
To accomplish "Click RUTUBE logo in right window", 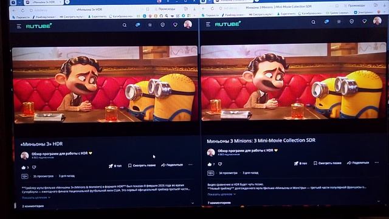I will click(228, 24).
